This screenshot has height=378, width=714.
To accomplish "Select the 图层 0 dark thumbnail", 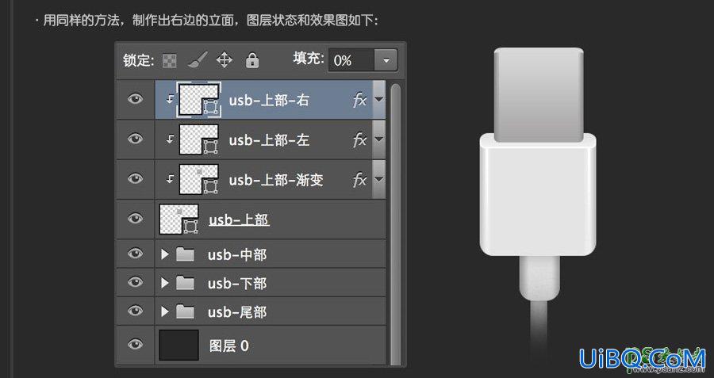I will coord(179,345).
